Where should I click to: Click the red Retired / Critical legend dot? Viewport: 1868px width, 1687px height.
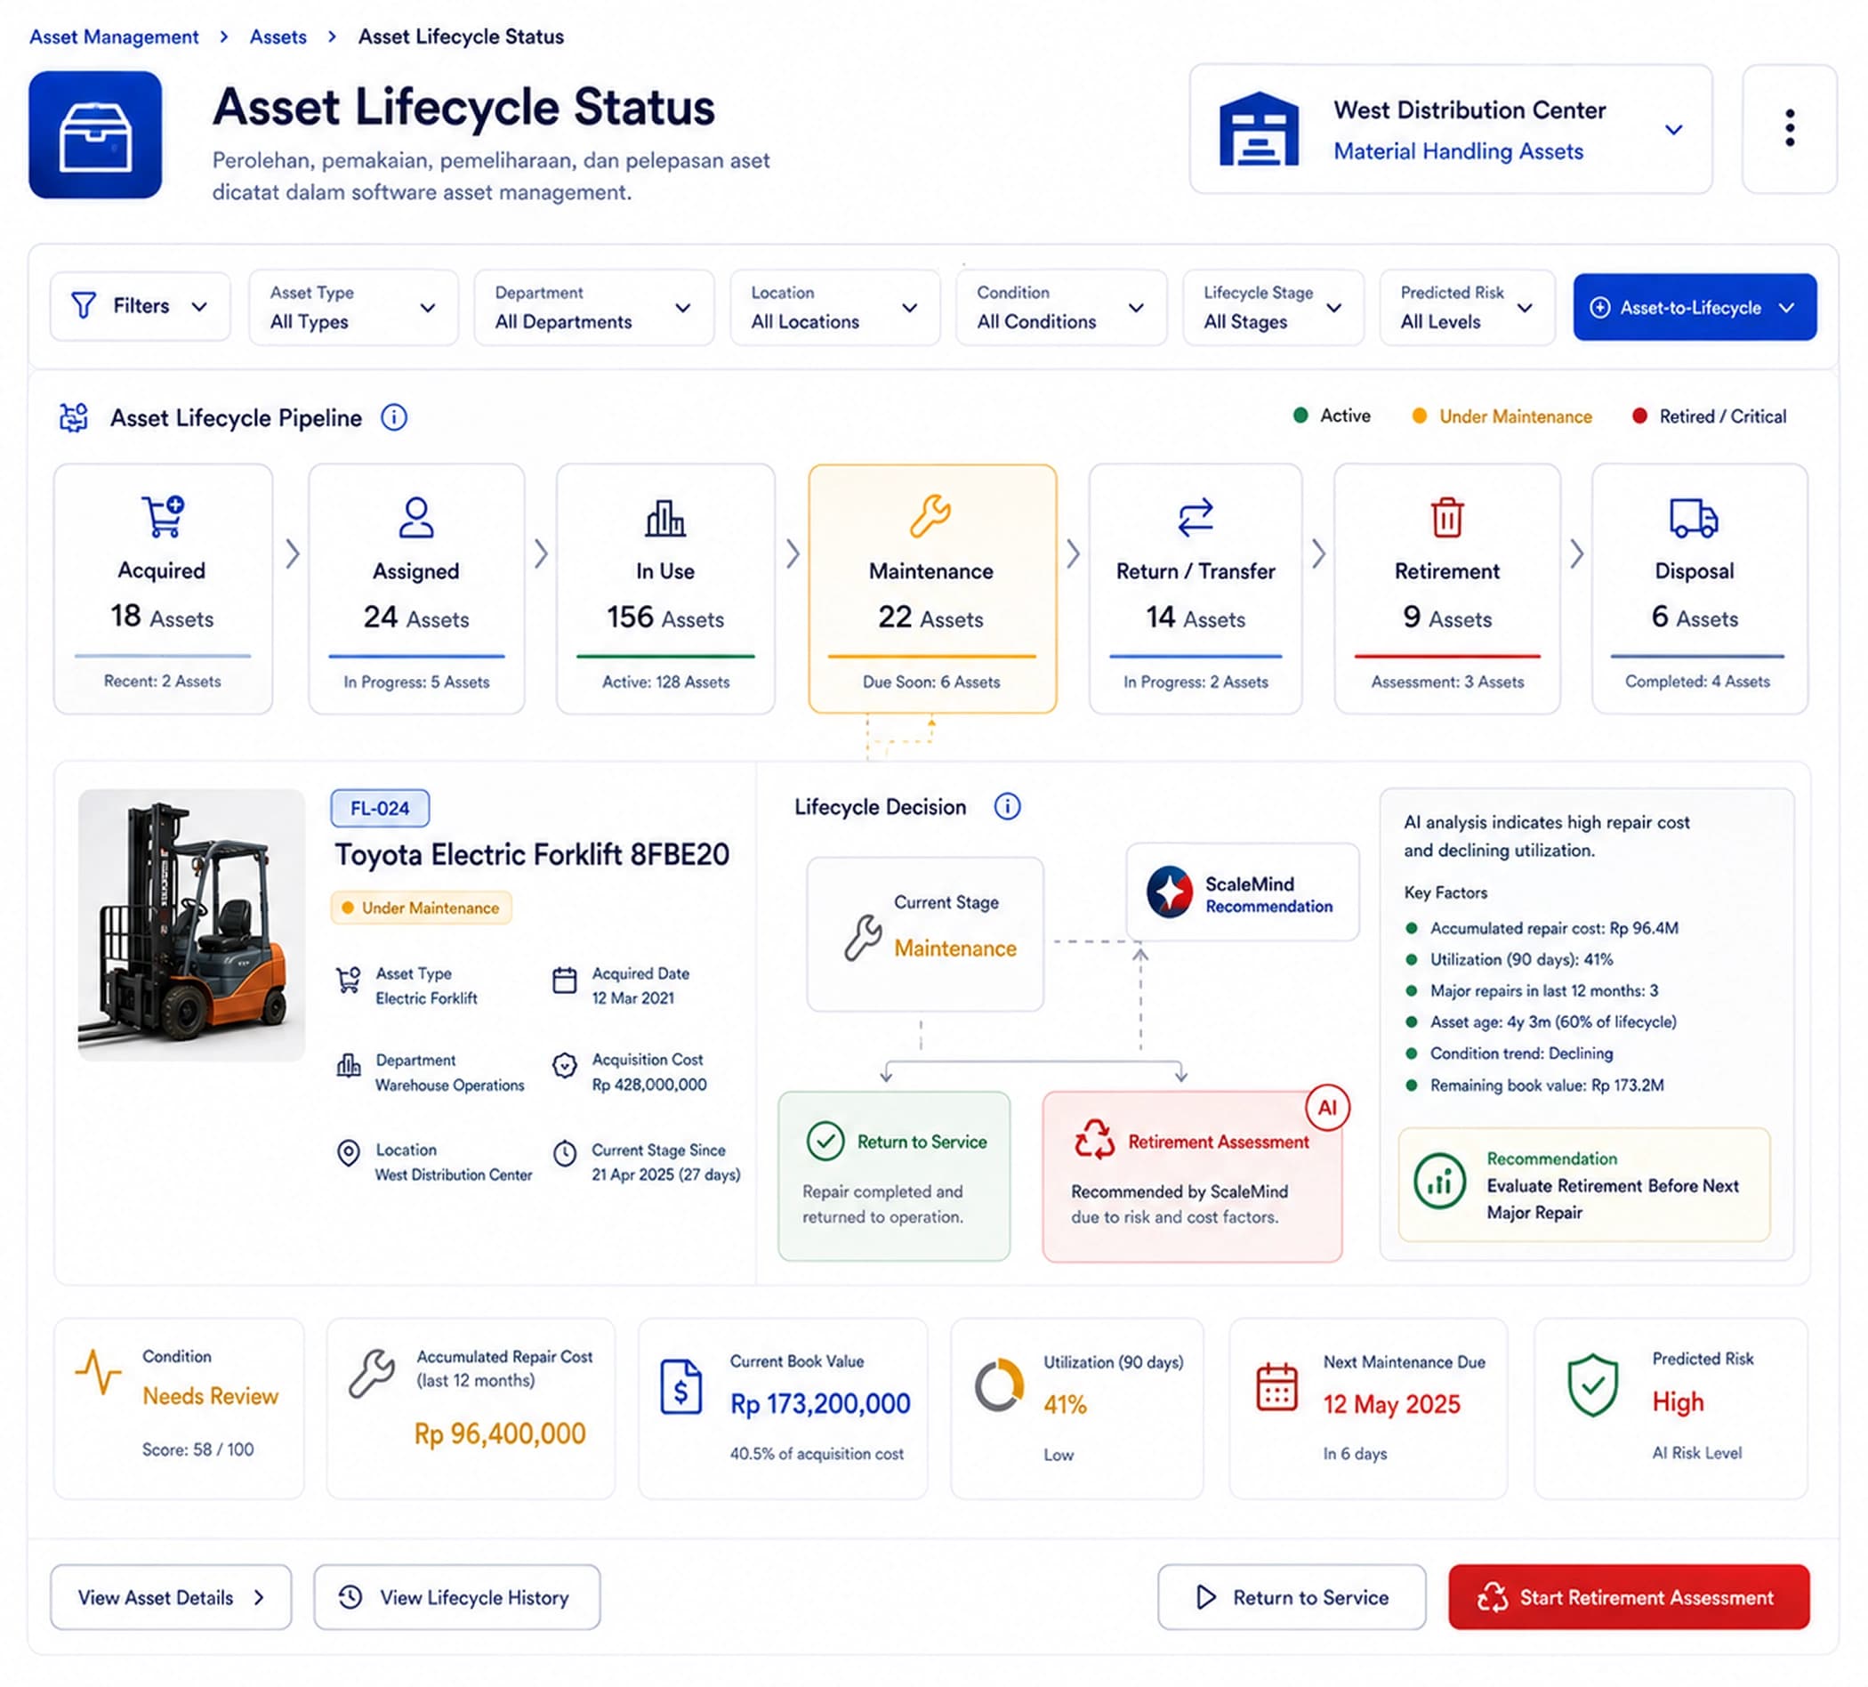(1639, 416)
